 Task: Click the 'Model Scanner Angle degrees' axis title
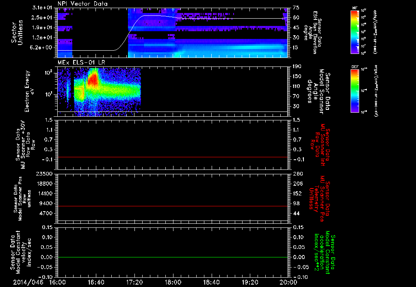(x=318, y=92)
